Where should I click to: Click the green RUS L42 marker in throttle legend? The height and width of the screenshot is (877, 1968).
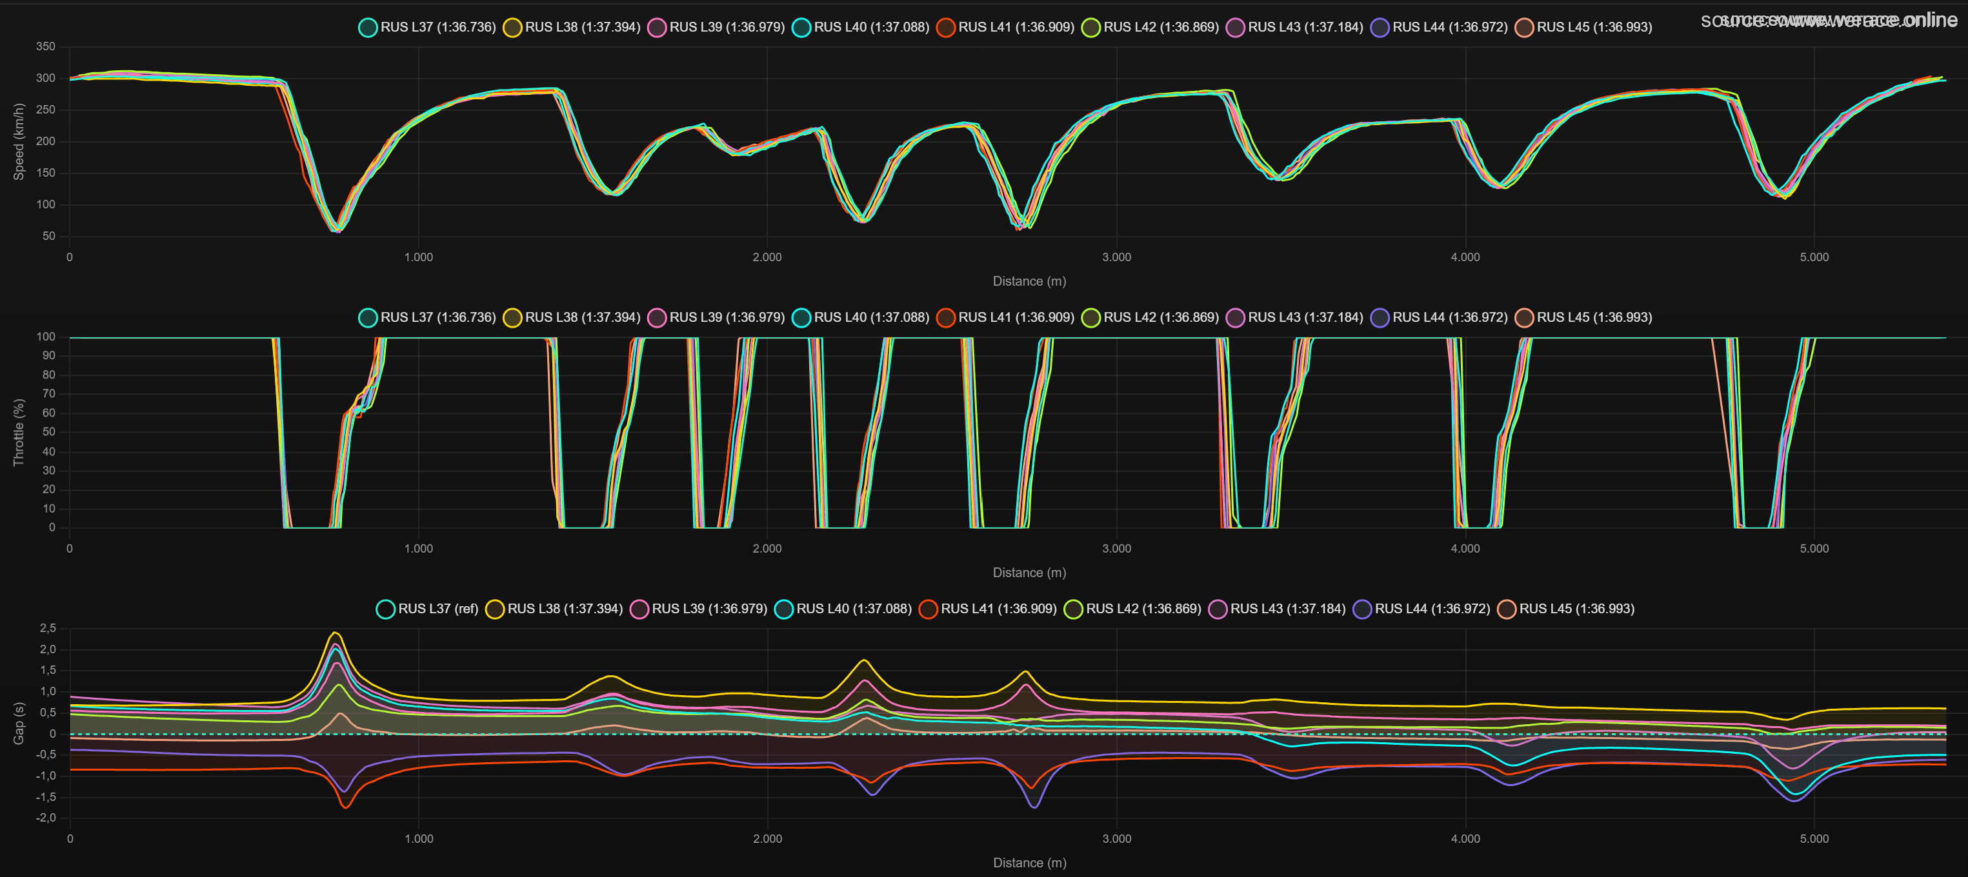1088,317
